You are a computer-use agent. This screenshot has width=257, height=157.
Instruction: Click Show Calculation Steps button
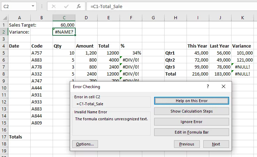coord(191,111)
